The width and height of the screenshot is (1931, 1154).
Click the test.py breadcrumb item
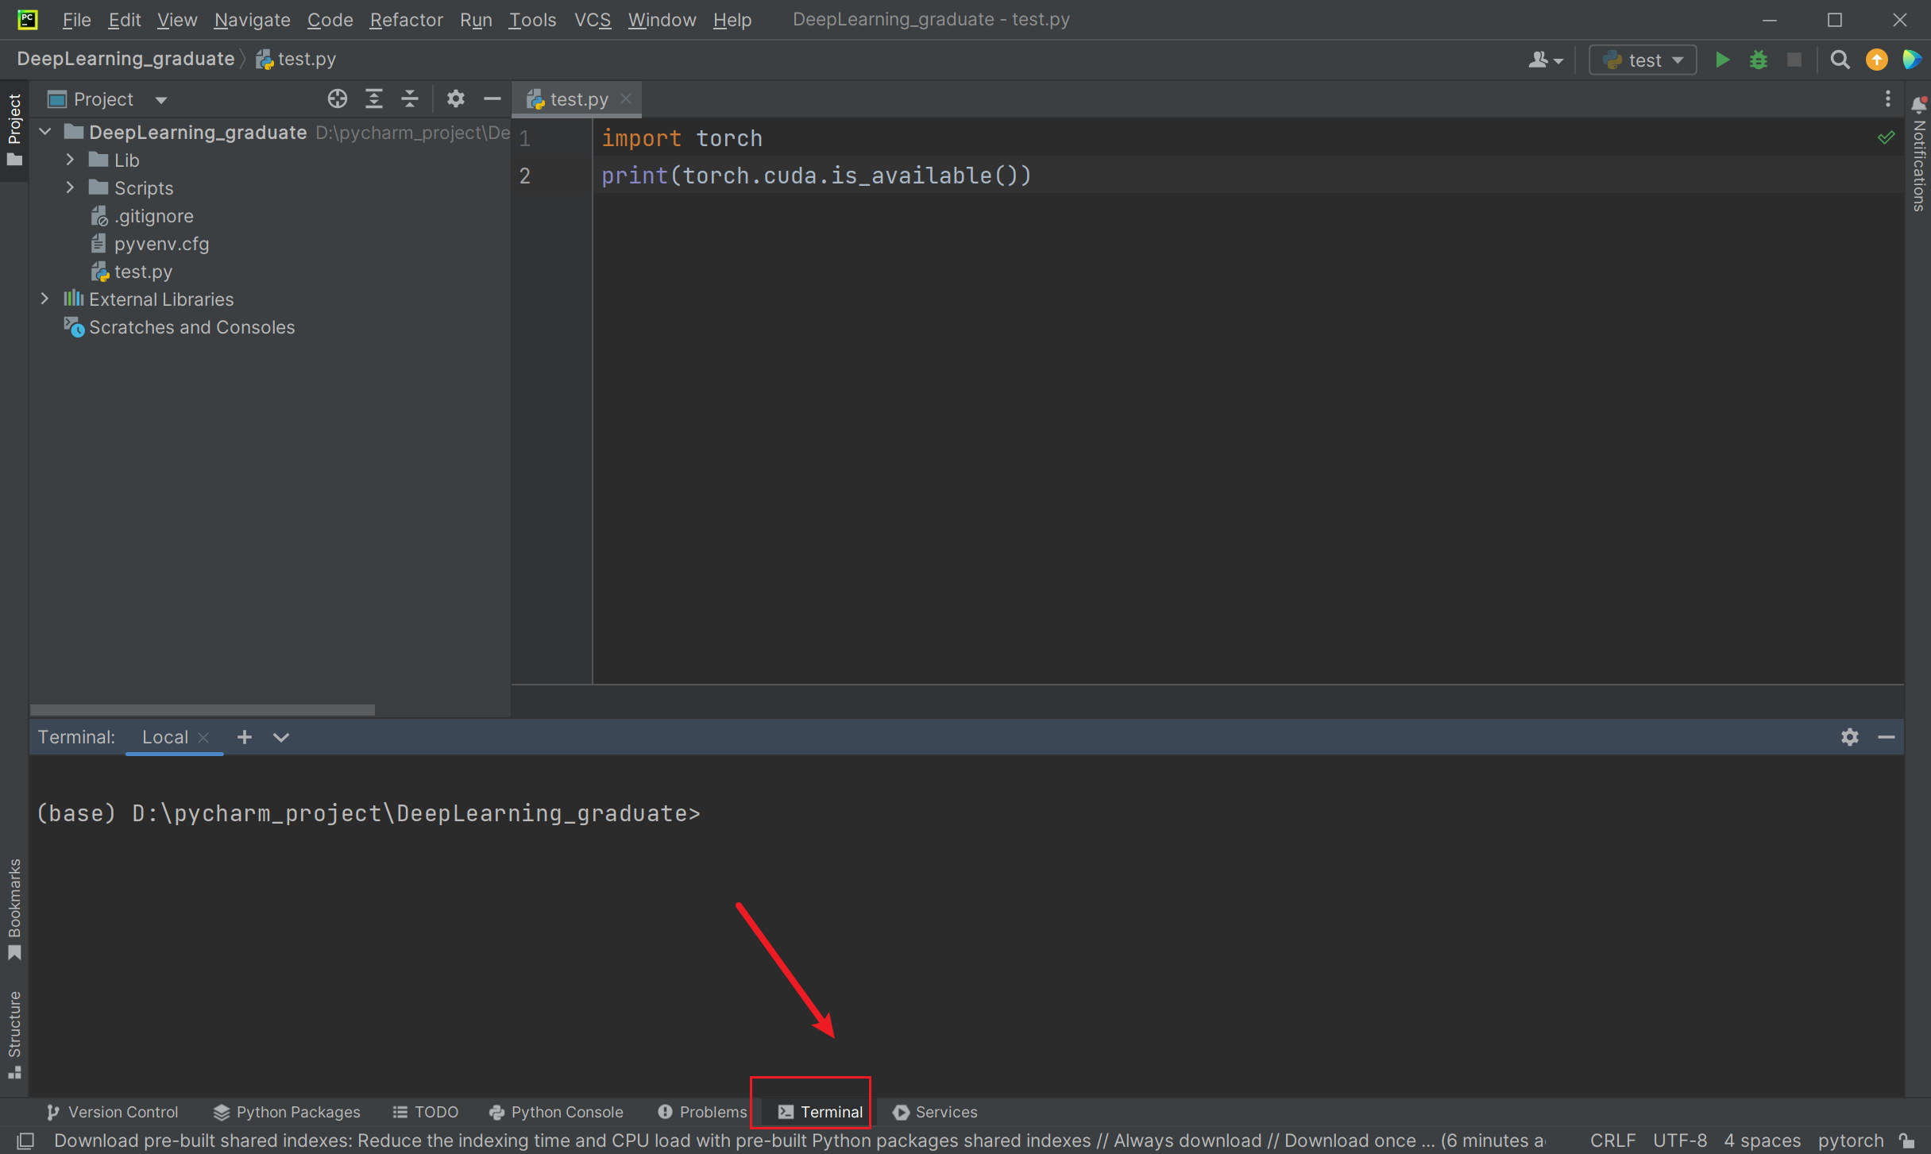296,59
